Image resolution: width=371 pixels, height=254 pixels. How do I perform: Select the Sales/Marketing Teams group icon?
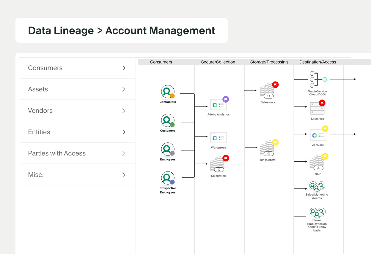[317, 186]
